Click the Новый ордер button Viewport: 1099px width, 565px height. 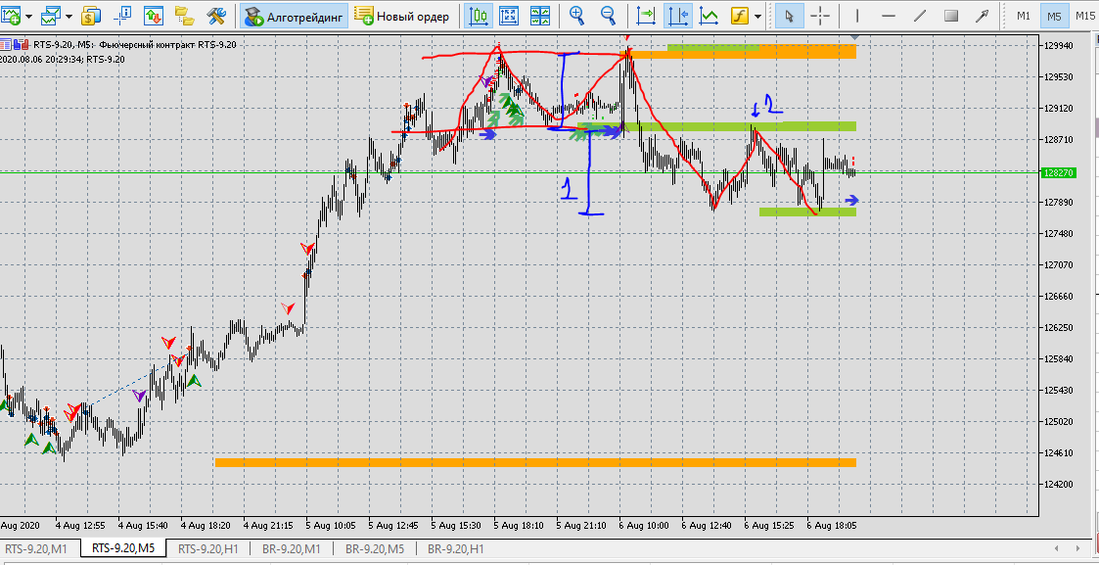[401, 16]
